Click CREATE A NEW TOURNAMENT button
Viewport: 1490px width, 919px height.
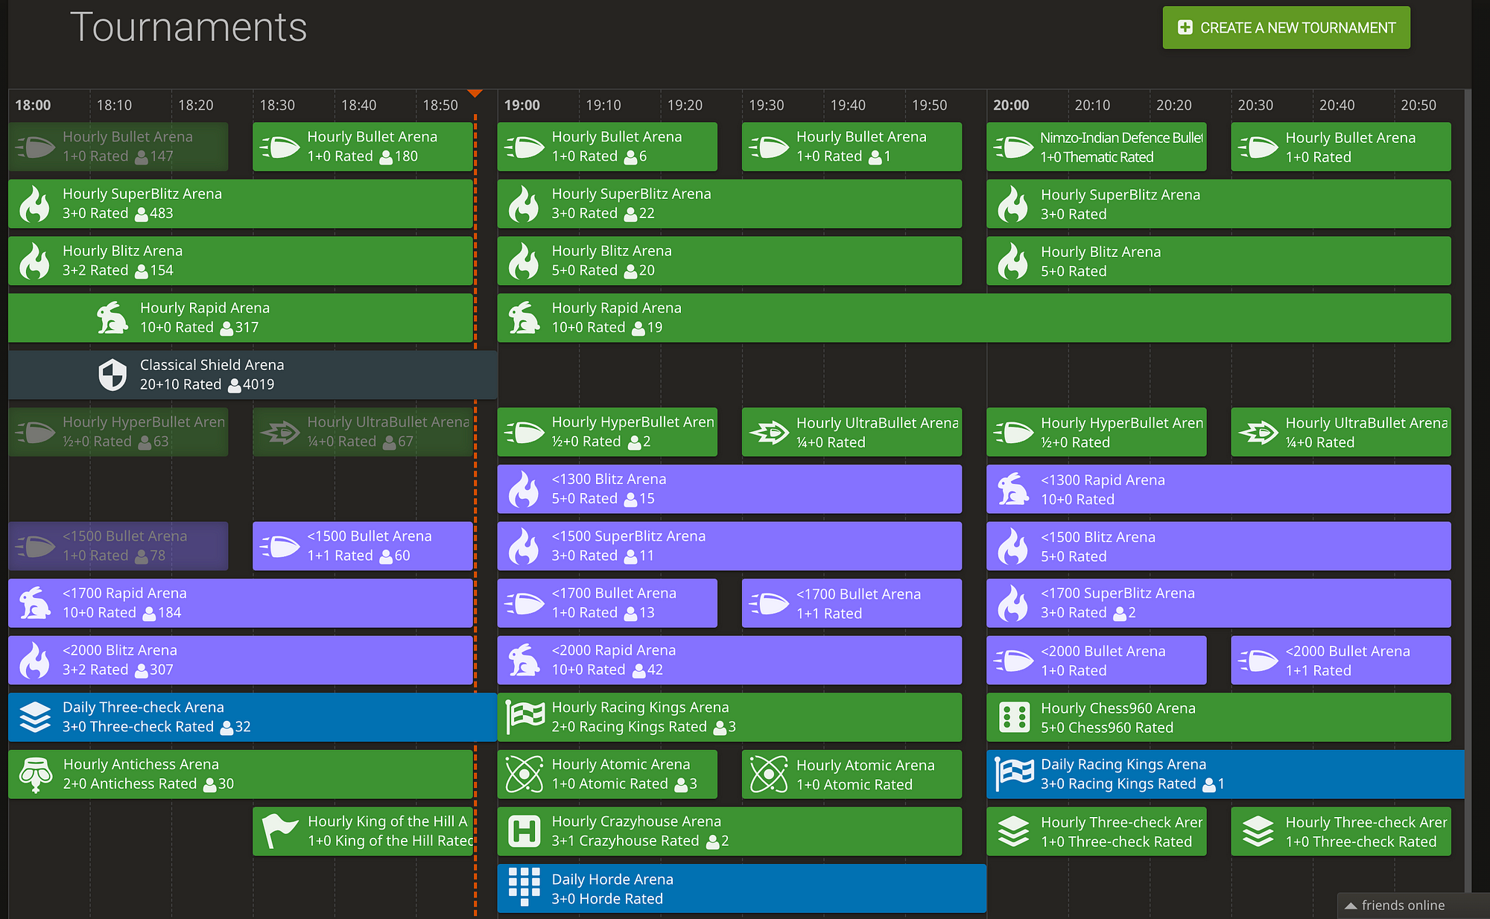point(1288,29)
